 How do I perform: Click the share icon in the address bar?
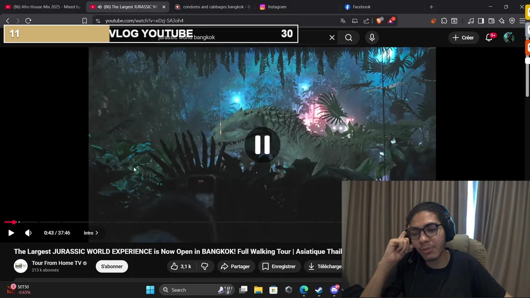click(x=366, y=21)
